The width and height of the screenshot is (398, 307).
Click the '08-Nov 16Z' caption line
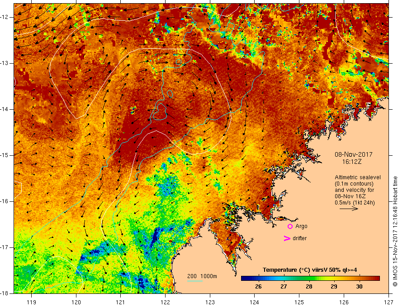tap(351, 196)
